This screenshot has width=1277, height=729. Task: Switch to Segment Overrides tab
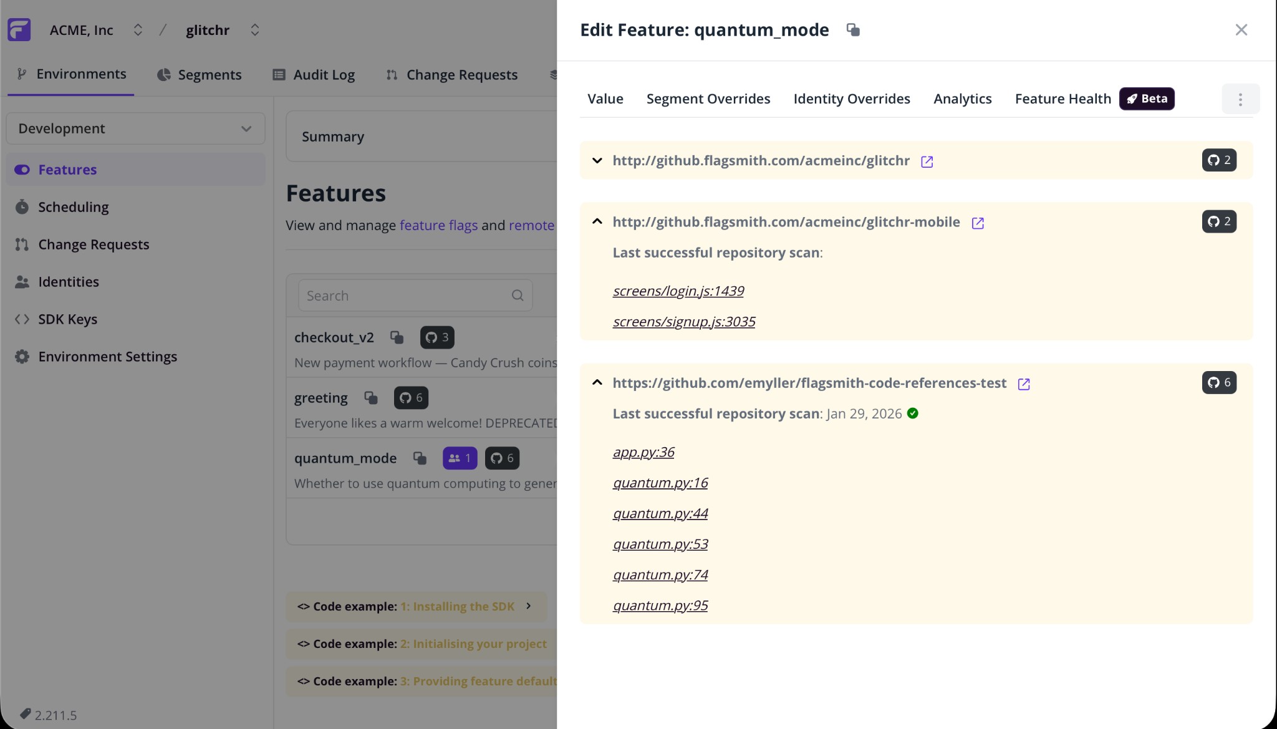708,99
